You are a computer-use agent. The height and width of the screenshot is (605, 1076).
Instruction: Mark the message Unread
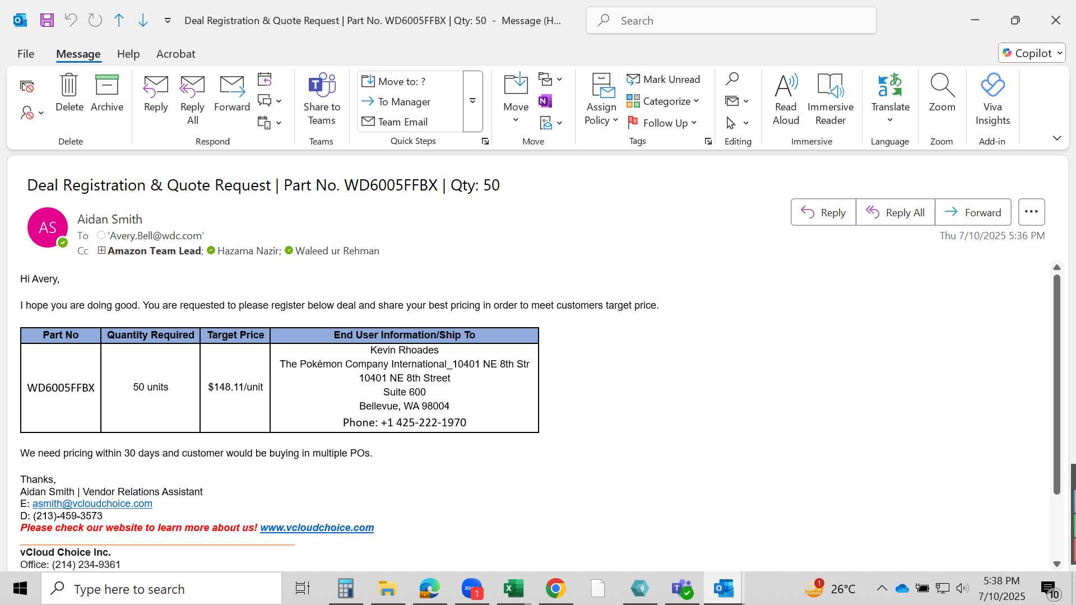[x=664, y=80]
